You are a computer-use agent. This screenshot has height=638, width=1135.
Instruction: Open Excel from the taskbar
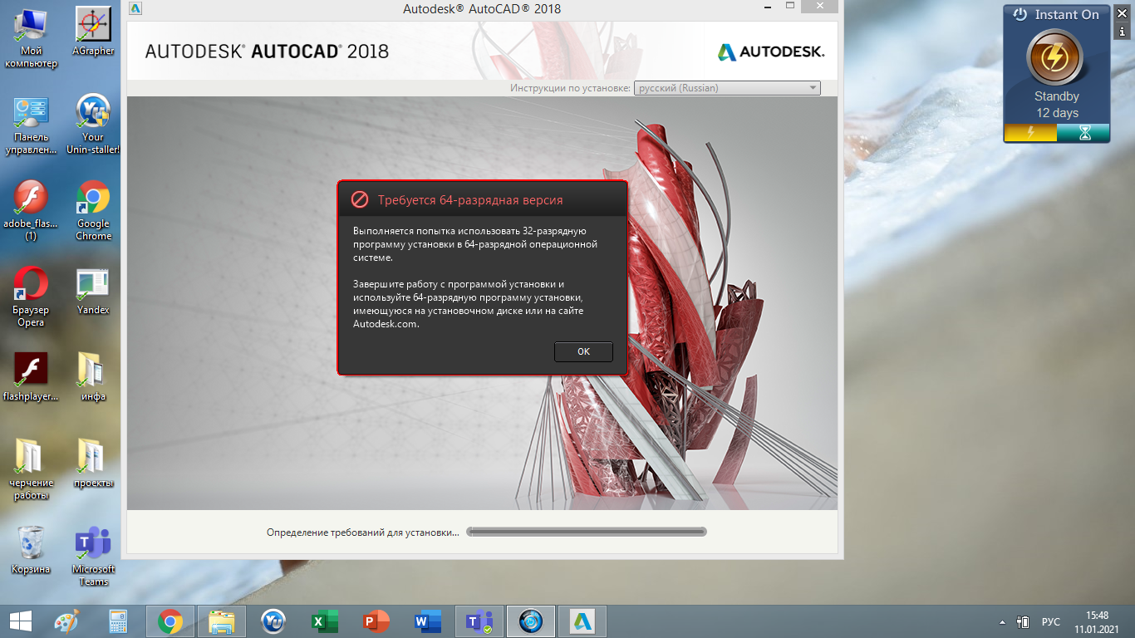point(325,621)
